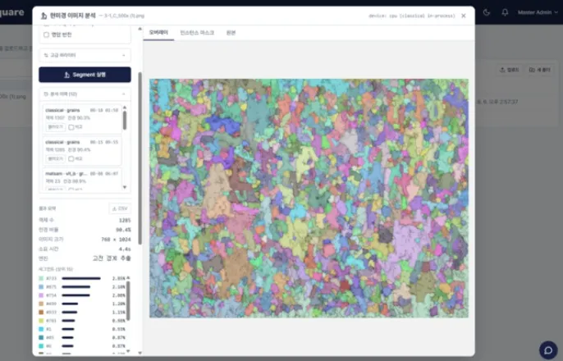
Task: Click the new folder button on the background page
Action: click(x=539, y=70)
